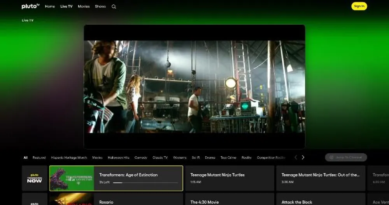Click the live video player

(x=194, y=87)
